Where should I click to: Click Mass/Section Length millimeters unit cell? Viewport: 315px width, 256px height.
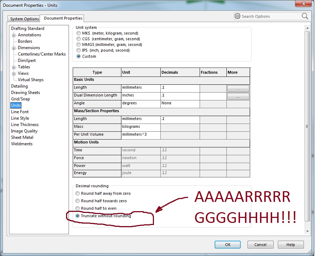(x=141, y=120)
